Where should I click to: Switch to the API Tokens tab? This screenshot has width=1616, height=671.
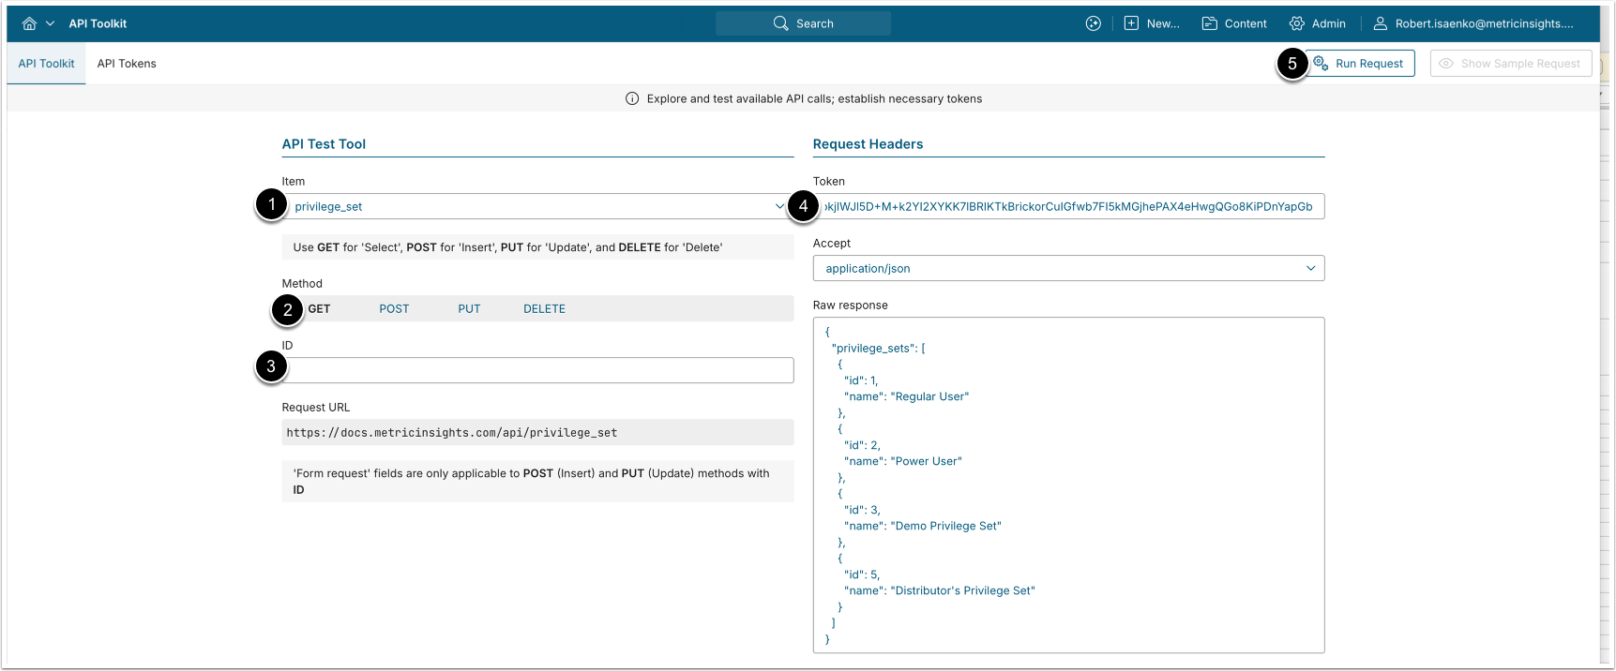tap(127, 64)
